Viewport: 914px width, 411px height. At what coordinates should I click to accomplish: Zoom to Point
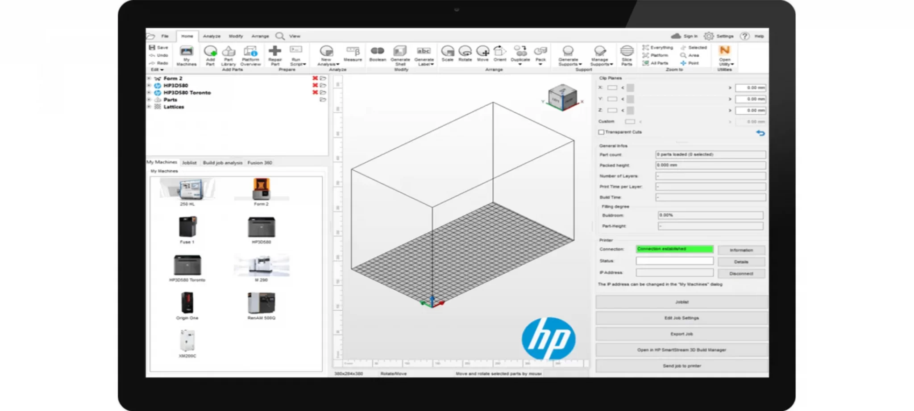pyautogui.click(x=690, y=63)
